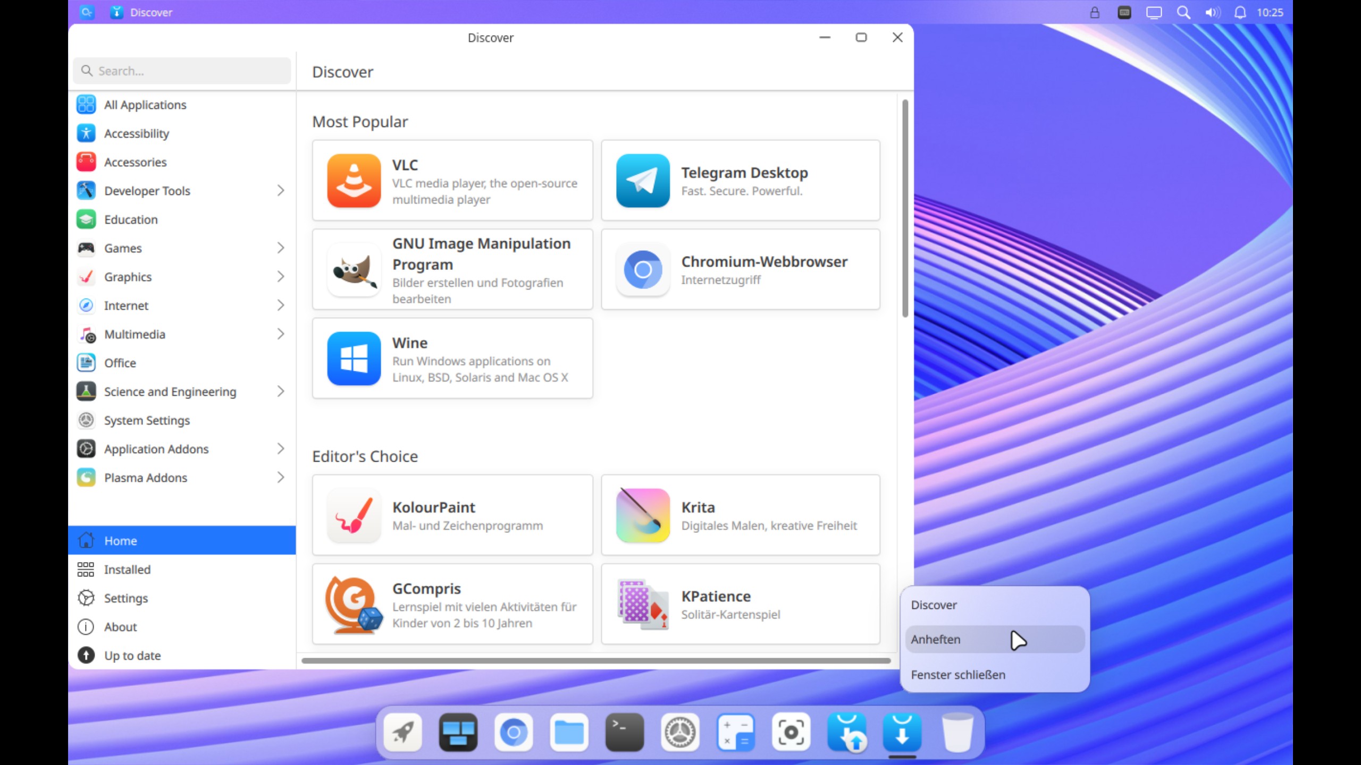
Task: Open the Telegram Desktop app icon
Action: click(643, 181)
